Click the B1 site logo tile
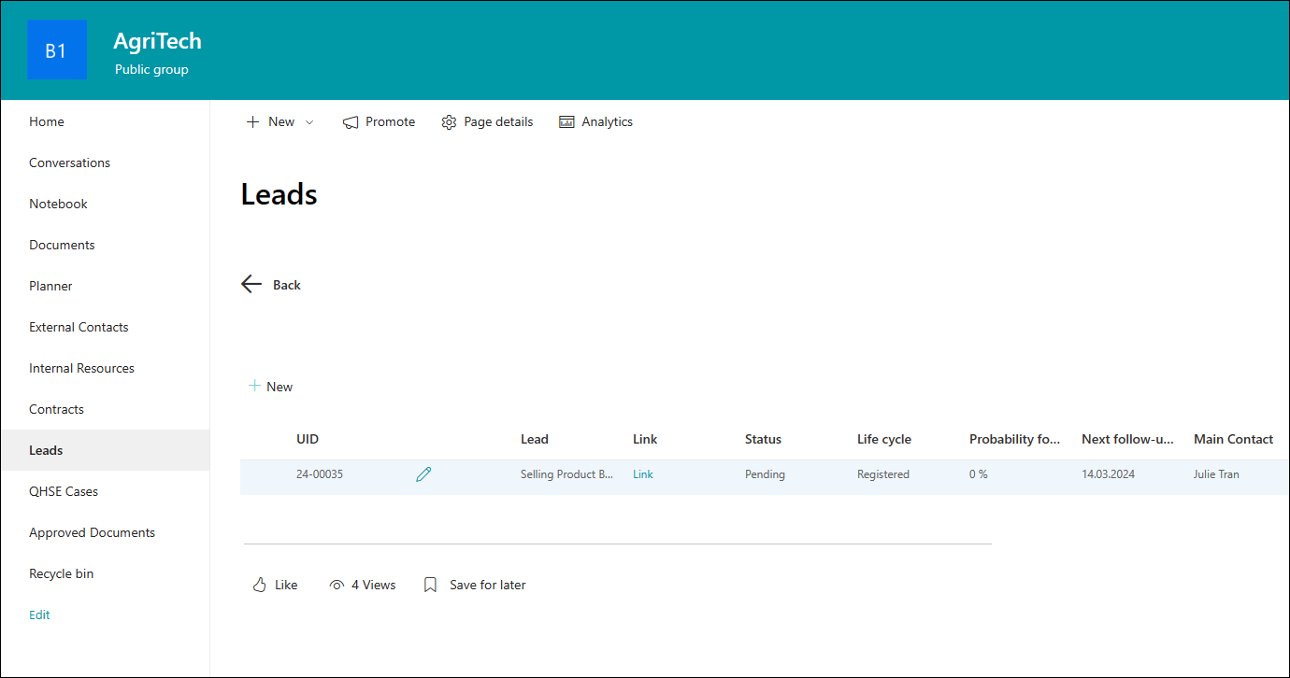This screenshot has width=1290, height=678. pos(57,49)
